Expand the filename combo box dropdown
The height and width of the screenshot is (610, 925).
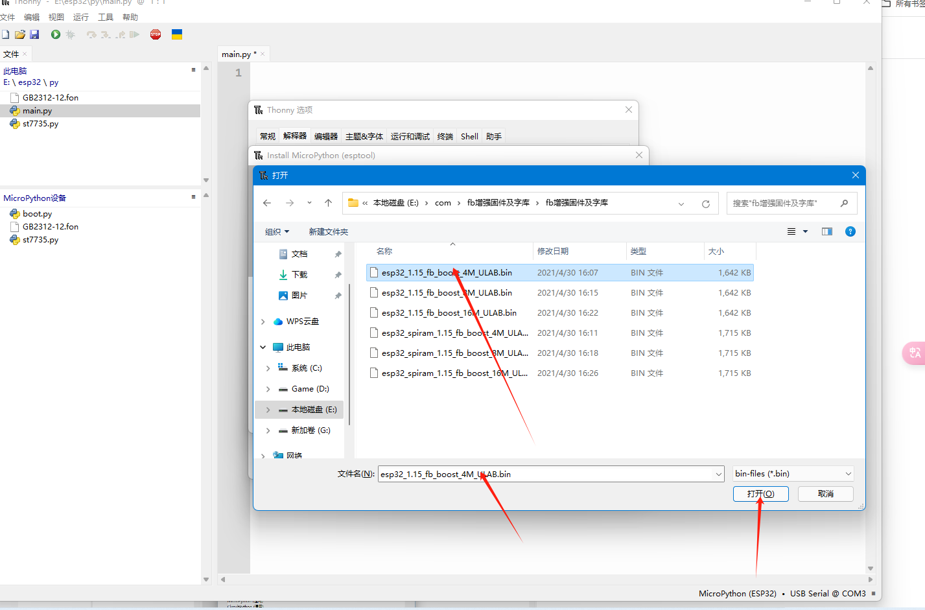pyautogui.click(x=718, y=475)
